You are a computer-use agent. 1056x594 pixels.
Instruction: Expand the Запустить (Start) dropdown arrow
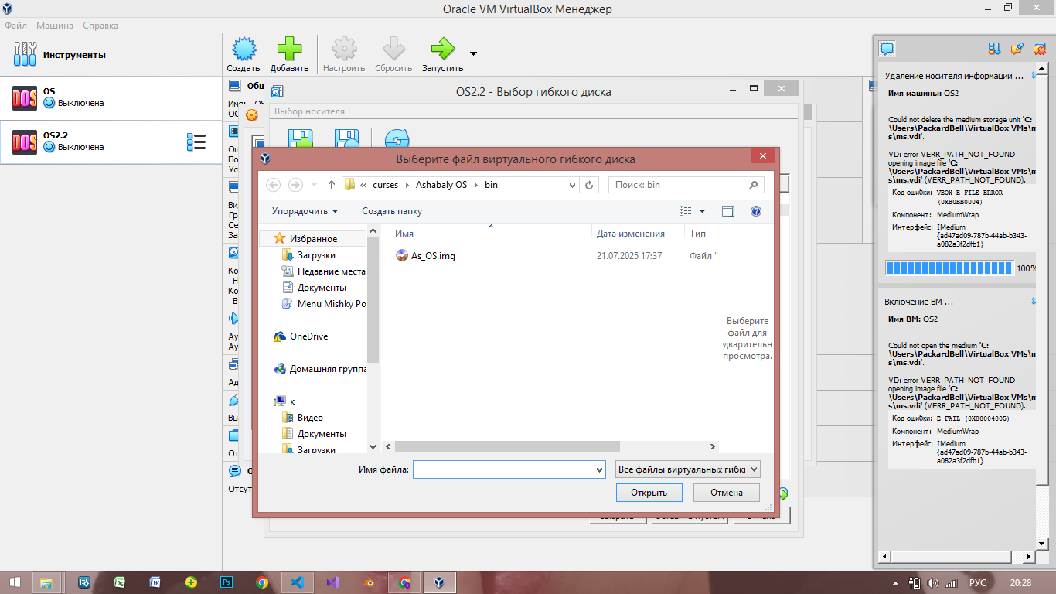pos(473,53)
